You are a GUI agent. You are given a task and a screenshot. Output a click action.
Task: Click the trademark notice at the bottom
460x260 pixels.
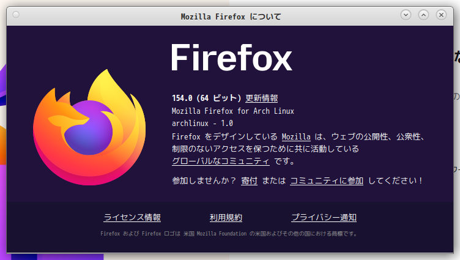[229, 234]
